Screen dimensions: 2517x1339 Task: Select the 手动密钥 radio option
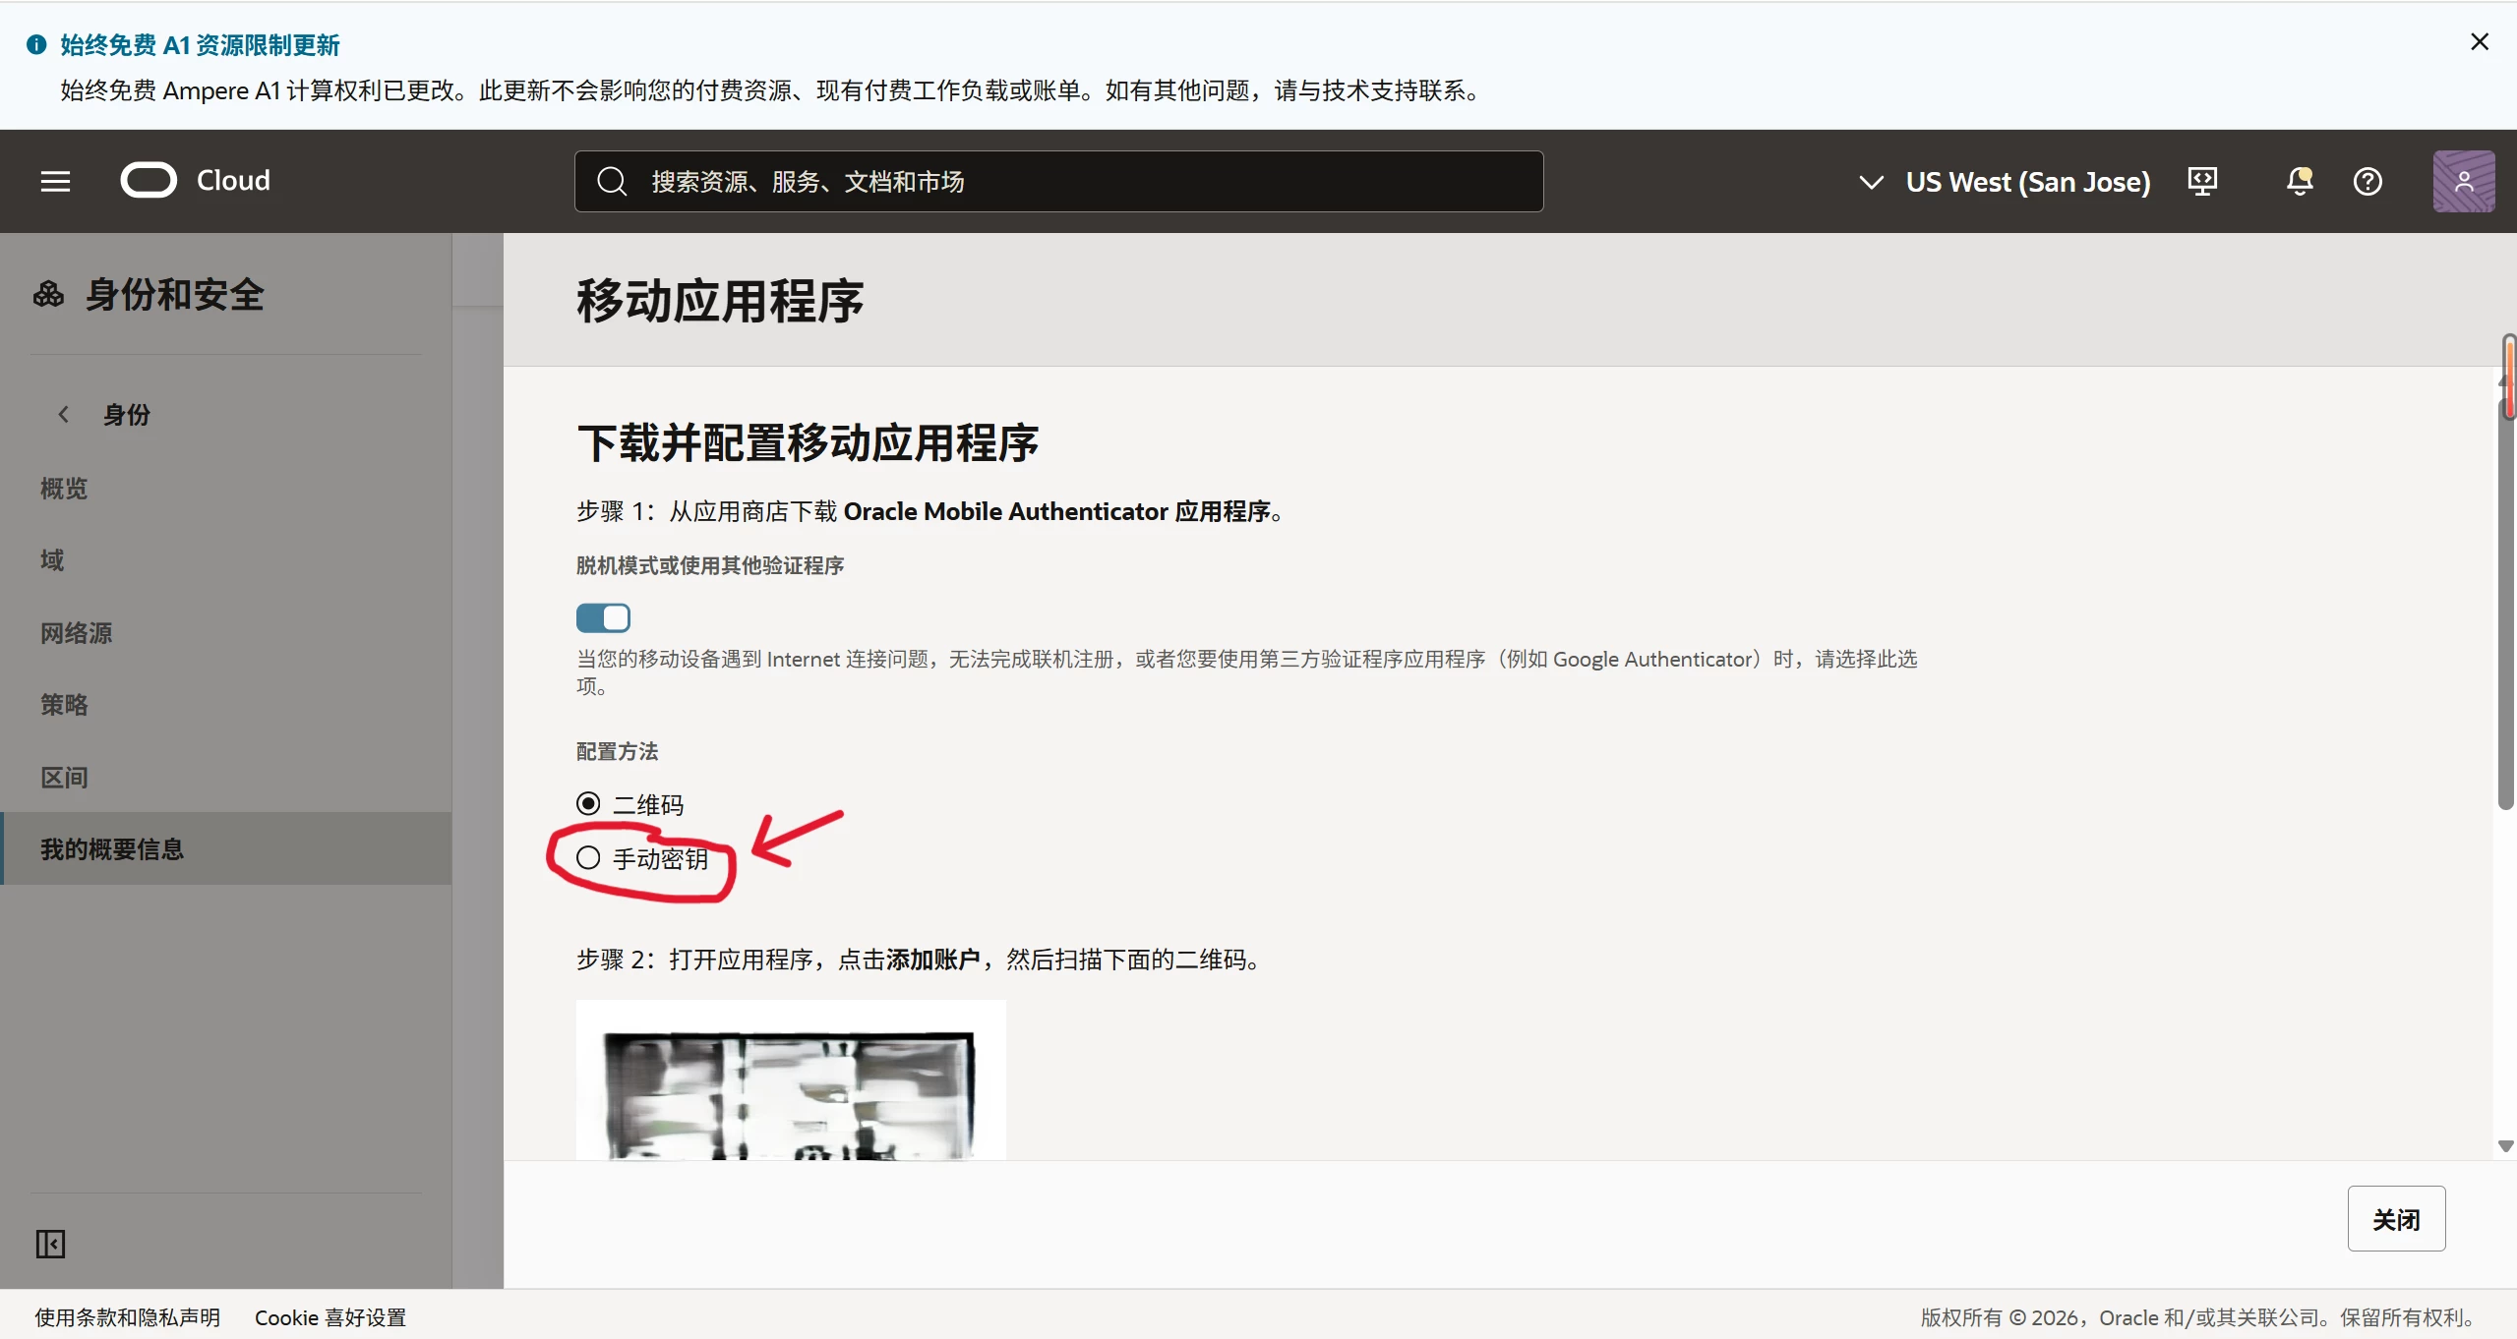tap(588, 858)
